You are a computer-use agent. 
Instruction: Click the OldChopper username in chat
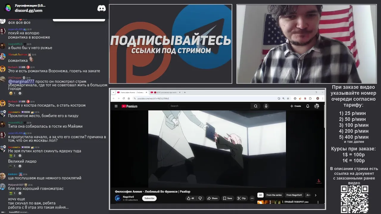(x=15, y=78)
